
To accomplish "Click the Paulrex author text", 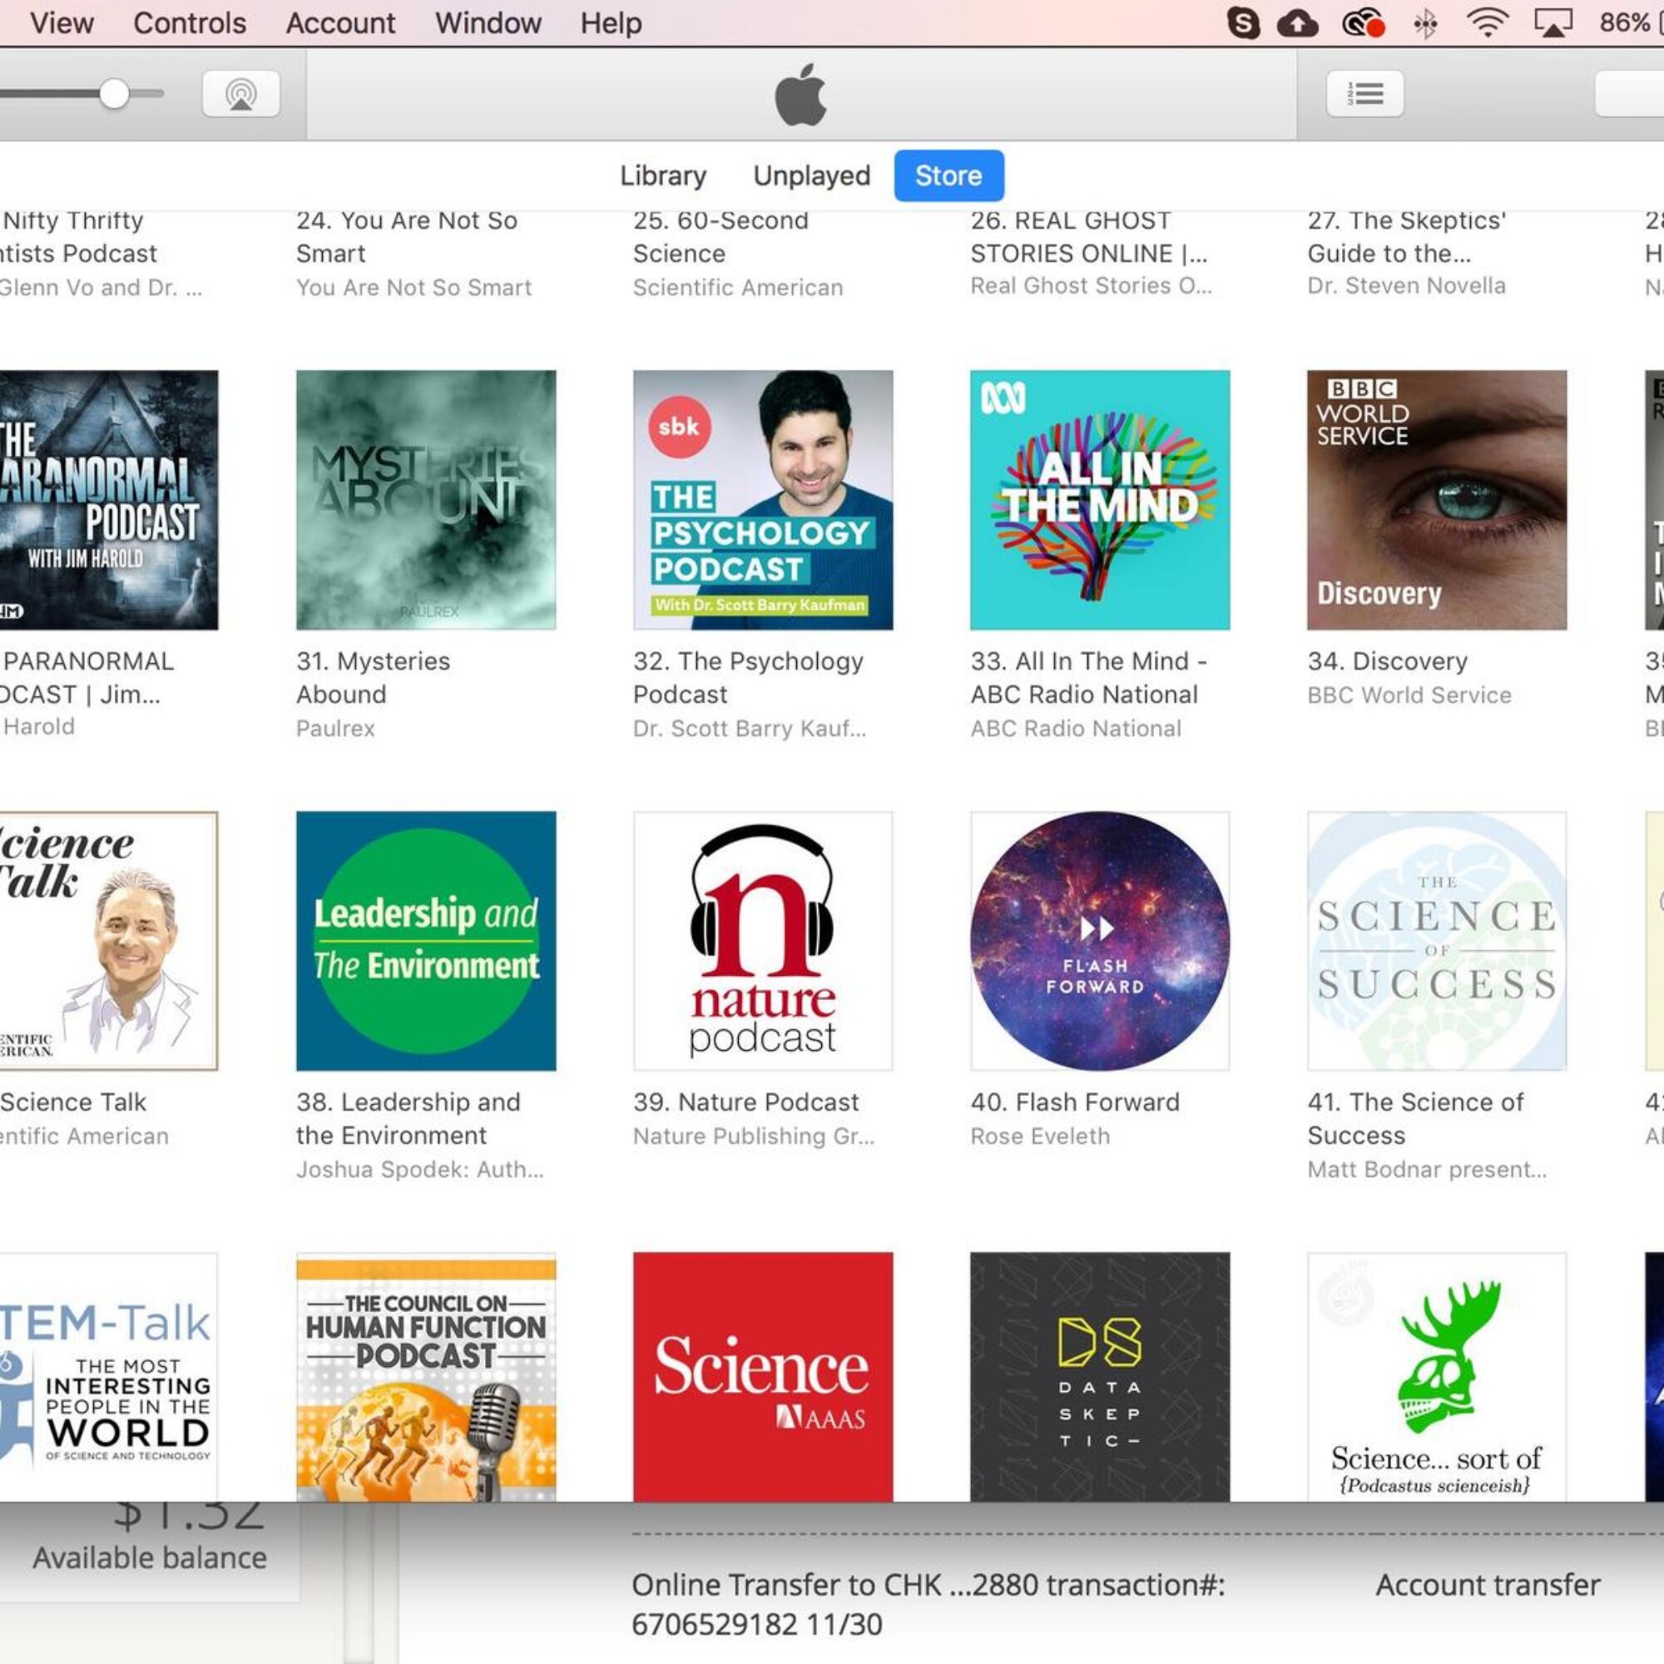I will coord(336,729).
